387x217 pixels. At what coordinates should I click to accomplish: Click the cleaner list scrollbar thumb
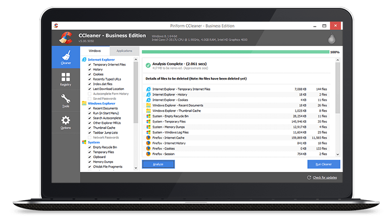pyautogui.click(x=136, y=92)
